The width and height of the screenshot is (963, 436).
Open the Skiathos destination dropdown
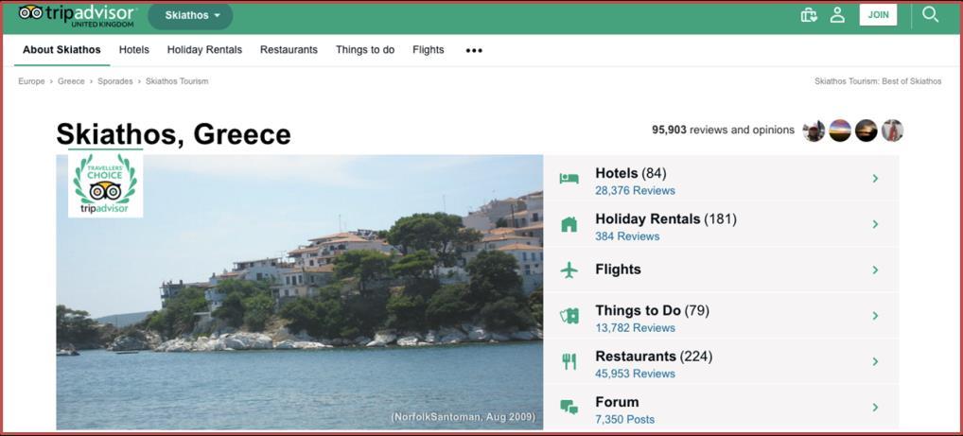coord(190,16)
